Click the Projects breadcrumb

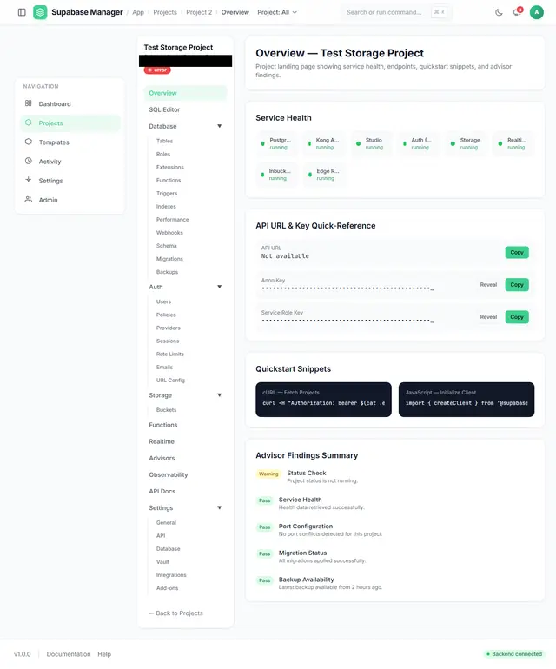(x=165, y=12)
